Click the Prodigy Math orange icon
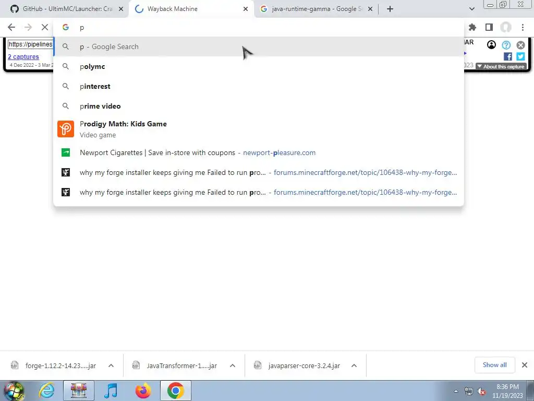Screen dimensions: 534x401 tap(66, 129)
